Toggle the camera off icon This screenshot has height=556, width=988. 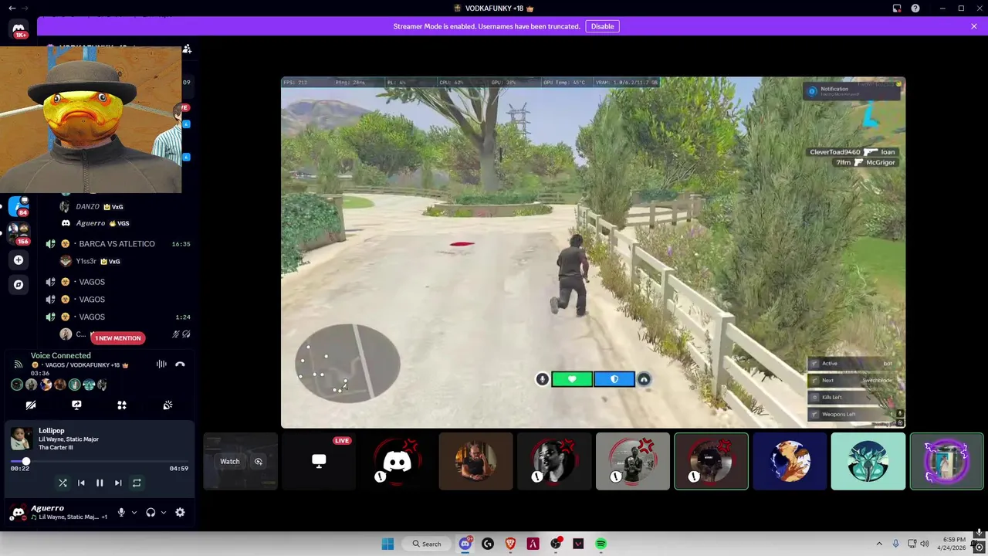31,405
